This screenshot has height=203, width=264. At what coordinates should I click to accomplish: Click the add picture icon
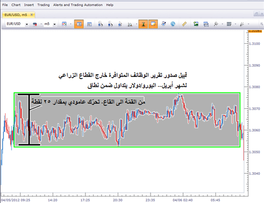[x=196, y=24]
